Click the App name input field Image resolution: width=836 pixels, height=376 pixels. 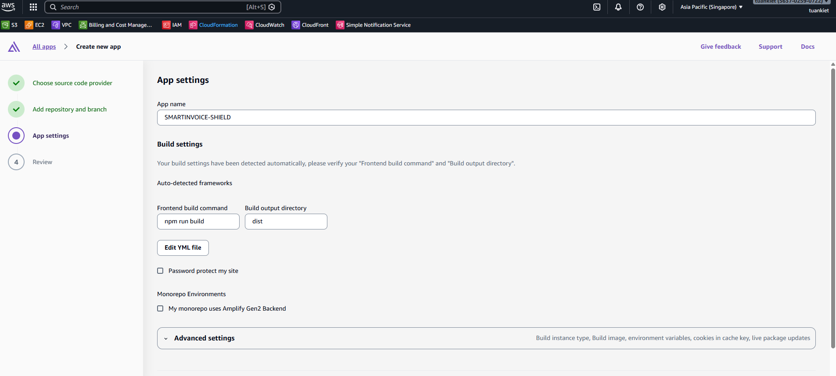(486, 118)
